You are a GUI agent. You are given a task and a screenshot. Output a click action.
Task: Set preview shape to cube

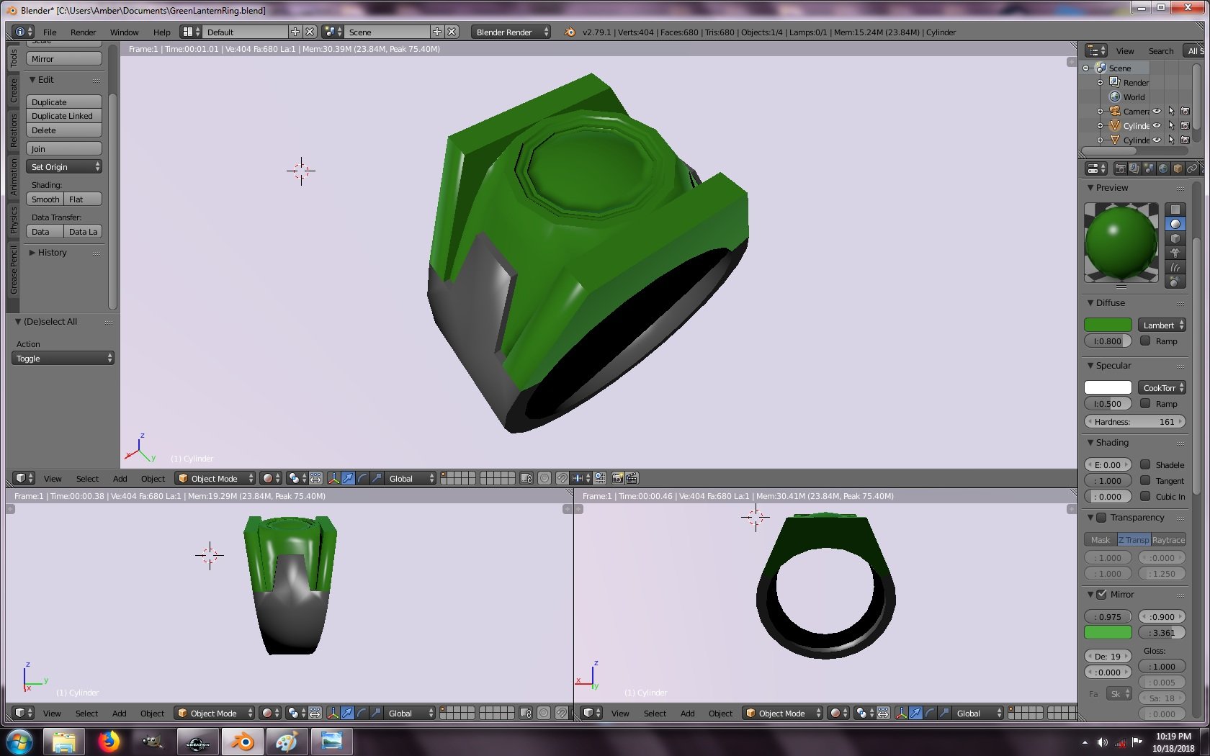(1175, 238)
